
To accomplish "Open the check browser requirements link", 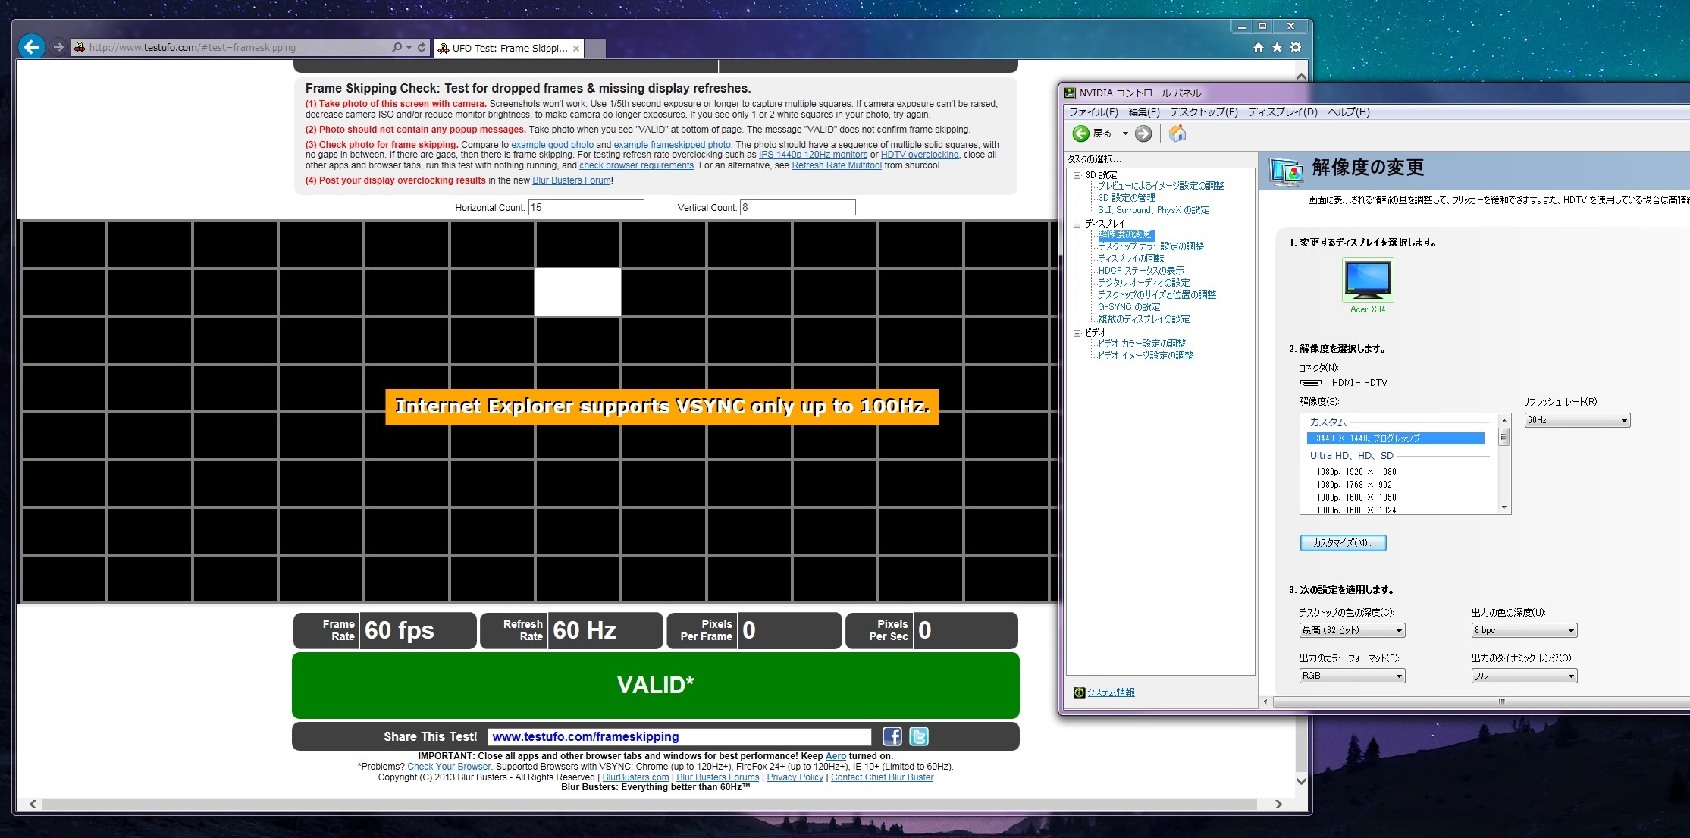I will [x=636, y=165].
